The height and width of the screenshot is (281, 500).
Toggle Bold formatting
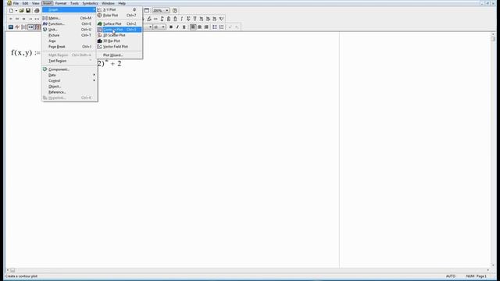click(171, 27)
